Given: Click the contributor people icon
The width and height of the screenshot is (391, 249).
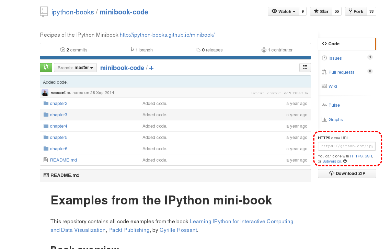Looking at the screenshot, I should [x=264, y=50].
